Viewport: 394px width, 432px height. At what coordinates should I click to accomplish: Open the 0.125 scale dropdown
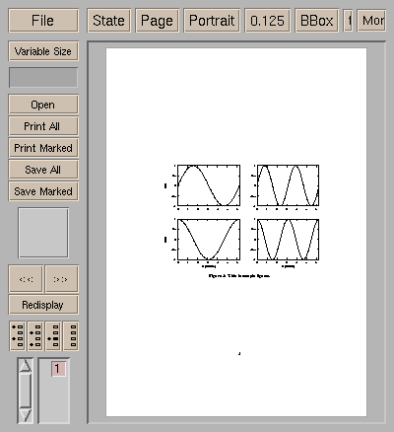[x=267, y=21]
